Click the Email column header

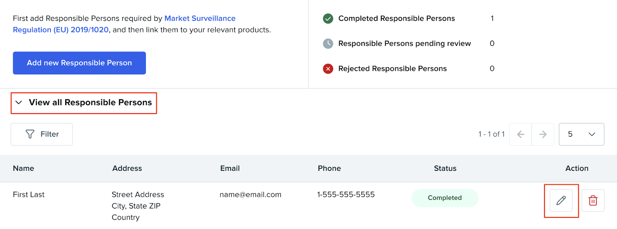pos(230,168)
